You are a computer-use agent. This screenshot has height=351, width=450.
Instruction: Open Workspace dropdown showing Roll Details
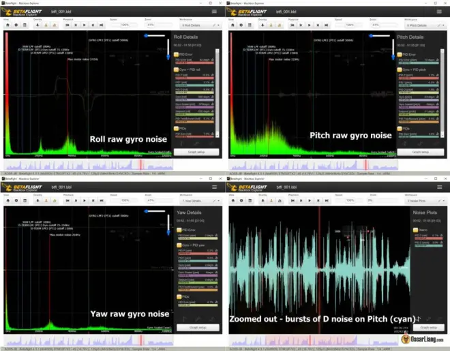(200, 25)
